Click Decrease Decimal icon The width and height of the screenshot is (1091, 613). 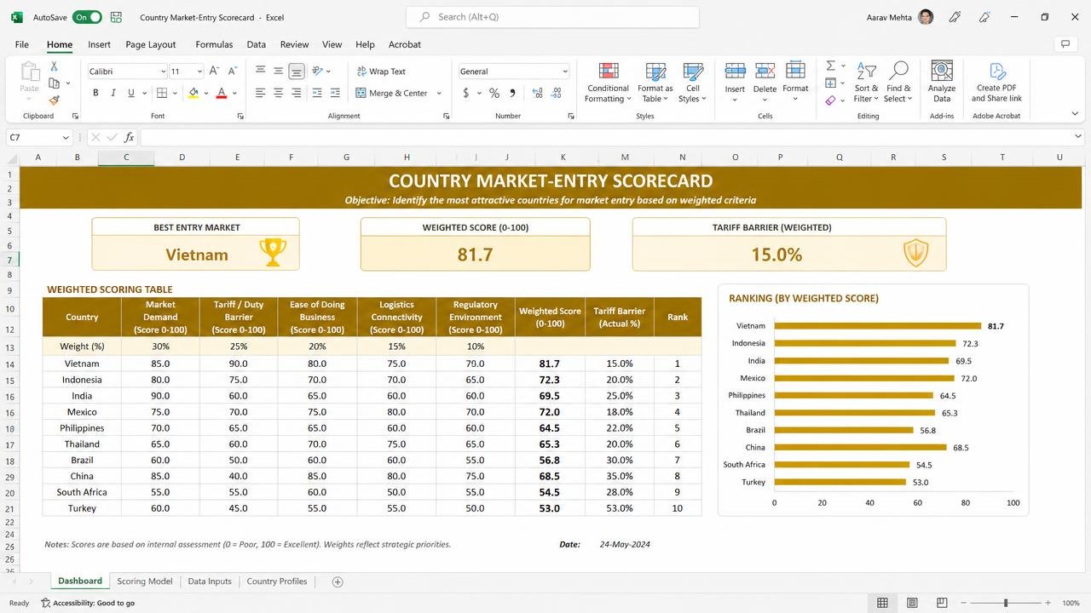[x=557, y=93]
